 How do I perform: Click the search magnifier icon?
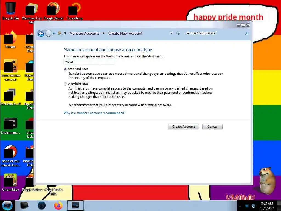(247, 33)
